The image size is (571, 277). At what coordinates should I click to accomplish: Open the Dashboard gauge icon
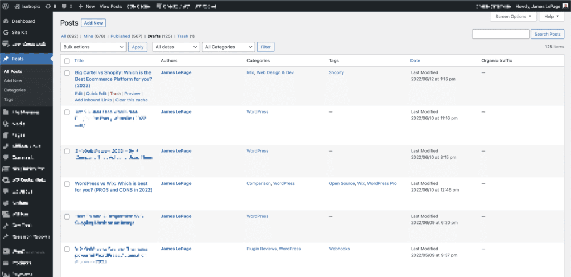coord(6,21)
